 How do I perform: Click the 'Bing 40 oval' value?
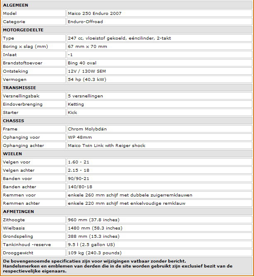(x=82, y=63)
